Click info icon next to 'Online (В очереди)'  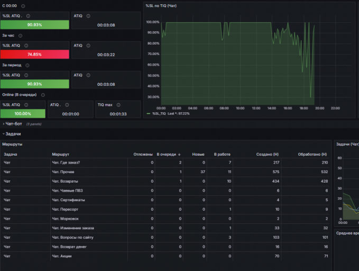click(x=43, y=95)
